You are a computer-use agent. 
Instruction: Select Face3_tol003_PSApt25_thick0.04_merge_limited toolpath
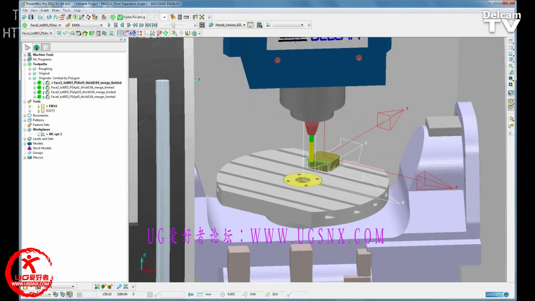point(83,92)
